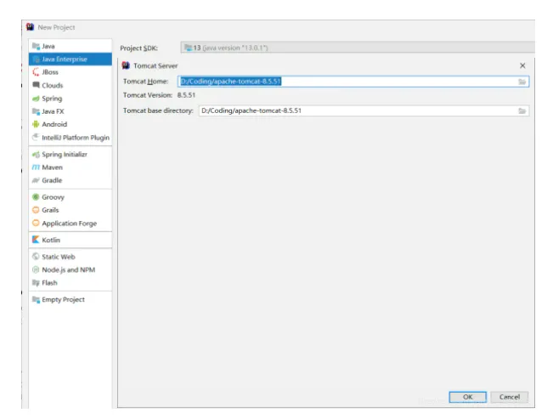Click the Static Web globe icon
The image size is (553, 419).
click(36, 257)
